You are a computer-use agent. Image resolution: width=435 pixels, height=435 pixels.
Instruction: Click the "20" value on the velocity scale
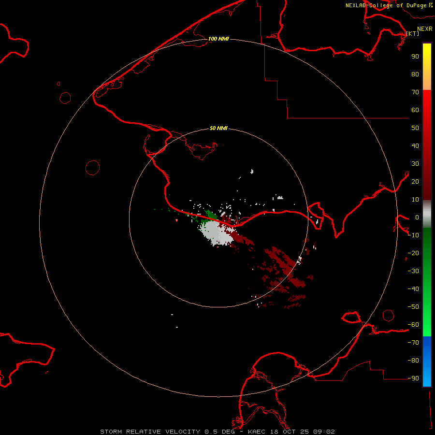(x=415, y=181)
